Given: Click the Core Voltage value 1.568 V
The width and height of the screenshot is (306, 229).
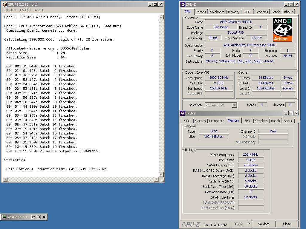Looking at the screenshot, I should [256, 38].
